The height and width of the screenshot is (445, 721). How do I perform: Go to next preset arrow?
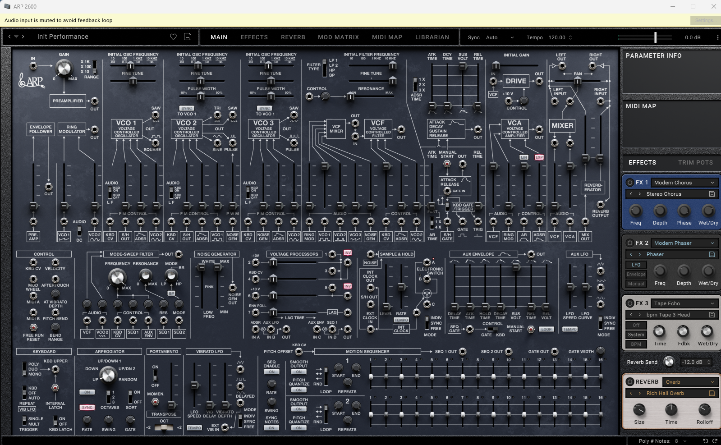point(23,37)
